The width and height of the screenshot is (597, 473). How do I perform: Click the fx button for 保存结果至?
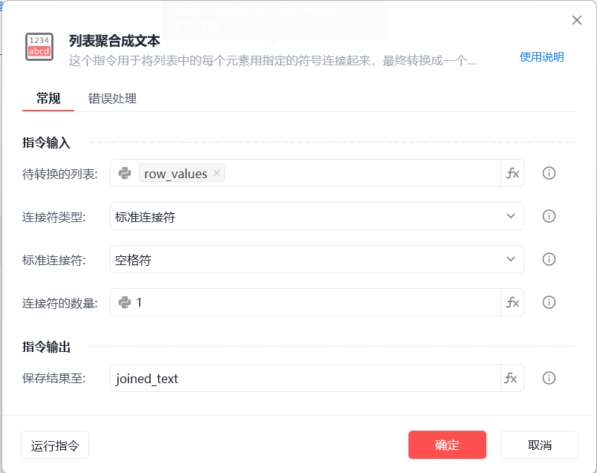(x=512, y=378)
